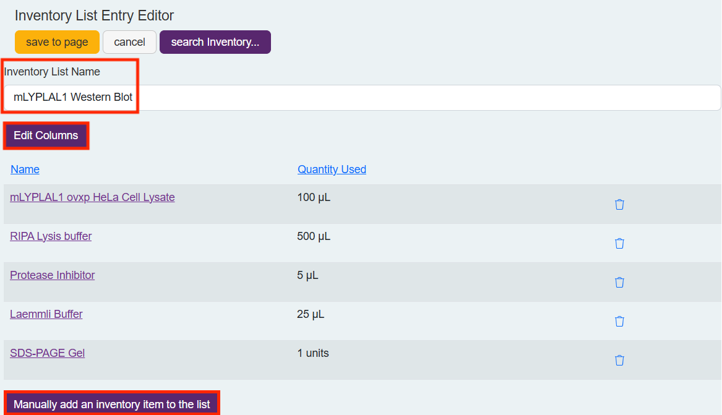Click the trash icon for Protease Inhibitor
The height and width of the screenshot is (415, 722).
pos(619,282)
